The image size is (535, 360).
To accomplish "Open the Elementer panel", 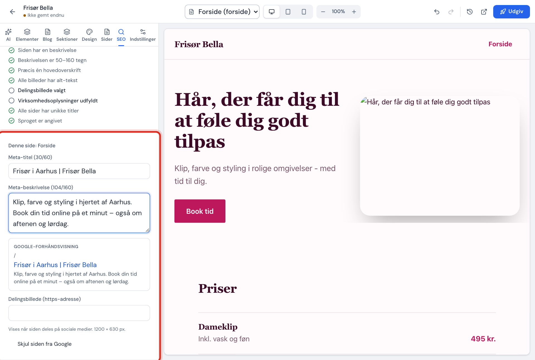I will coord(27,35).
